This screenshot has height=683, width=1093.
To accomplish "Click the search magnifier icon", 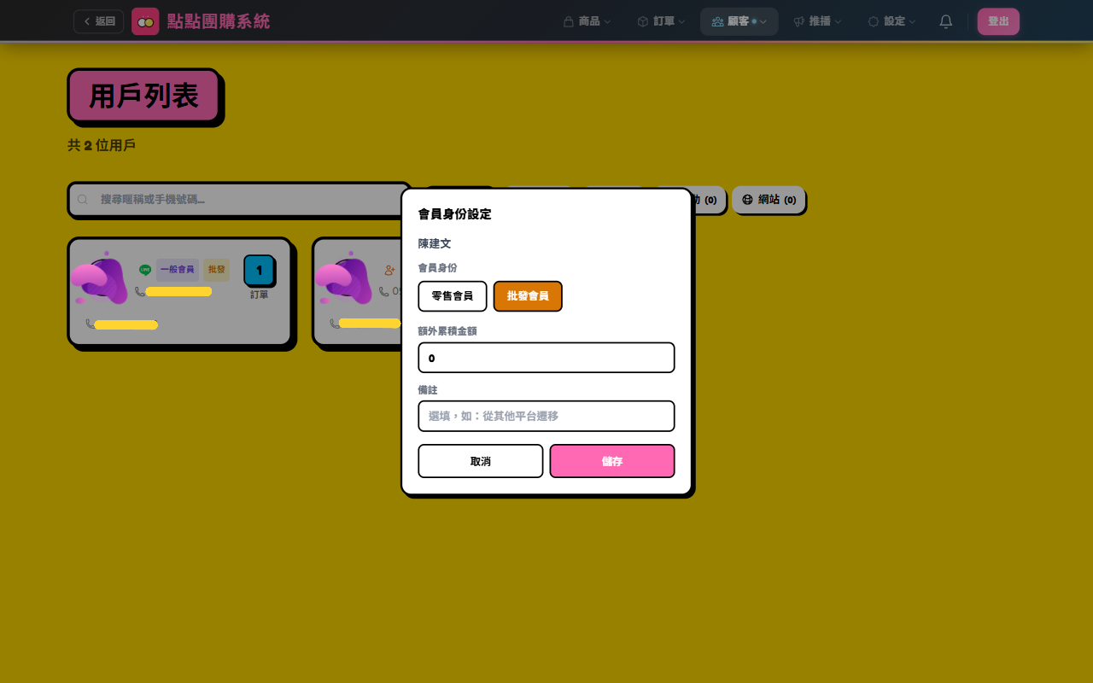I will (x=83, y=200).
